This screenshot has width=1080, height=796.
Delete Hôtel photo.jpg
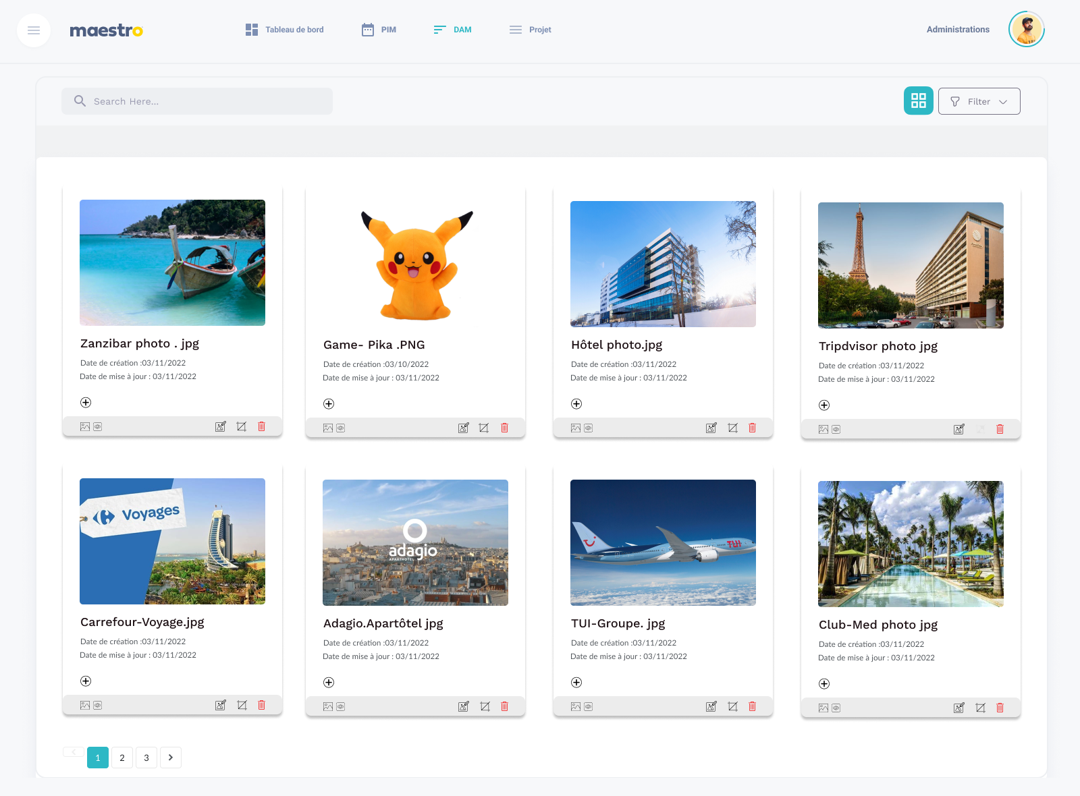point(752,428)
